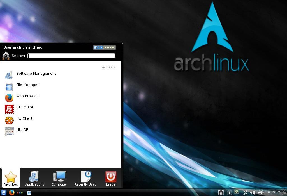The image size is (287, 196).
Task: Open the USB device notifier icon
Action: point(261,193)
